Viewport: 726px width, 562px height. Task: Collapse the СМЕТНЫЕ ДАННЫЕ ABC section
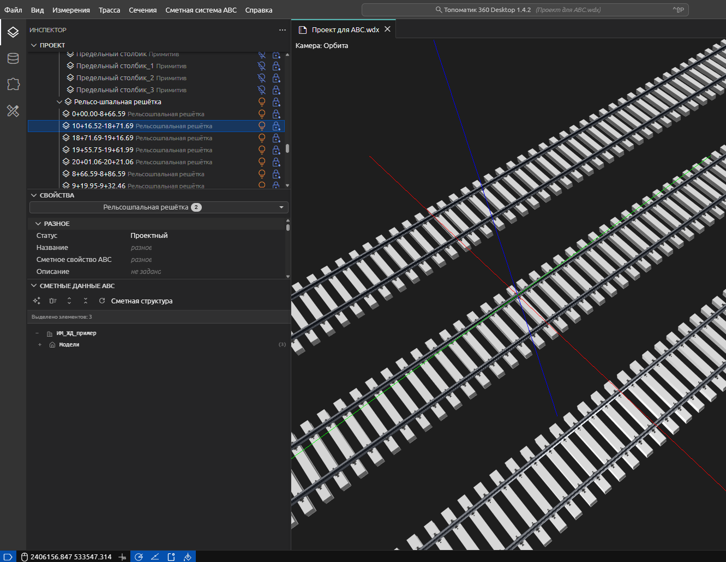coord(34,286)
